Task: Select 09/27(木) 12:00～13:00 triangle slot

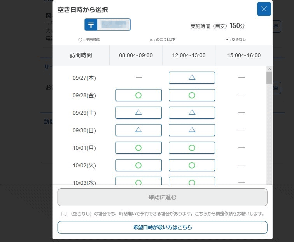Action: [192, 78]
